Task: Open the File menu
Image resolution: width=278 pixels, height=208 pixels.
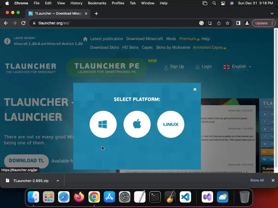Action: tap(37, 3)
